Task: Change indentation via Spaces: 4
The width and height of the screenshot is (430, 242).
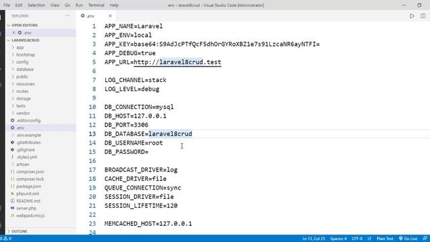Action: click(338, 239)
